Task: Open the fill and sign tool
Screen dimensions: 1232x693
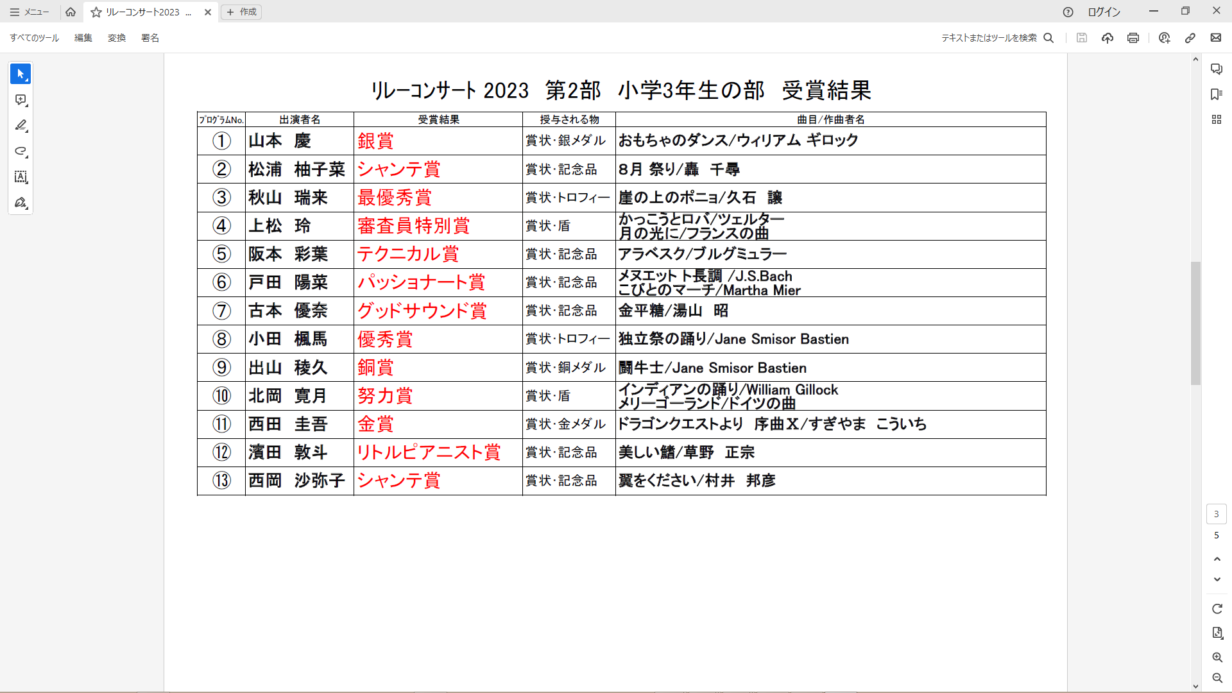Action: click(21, 203)
